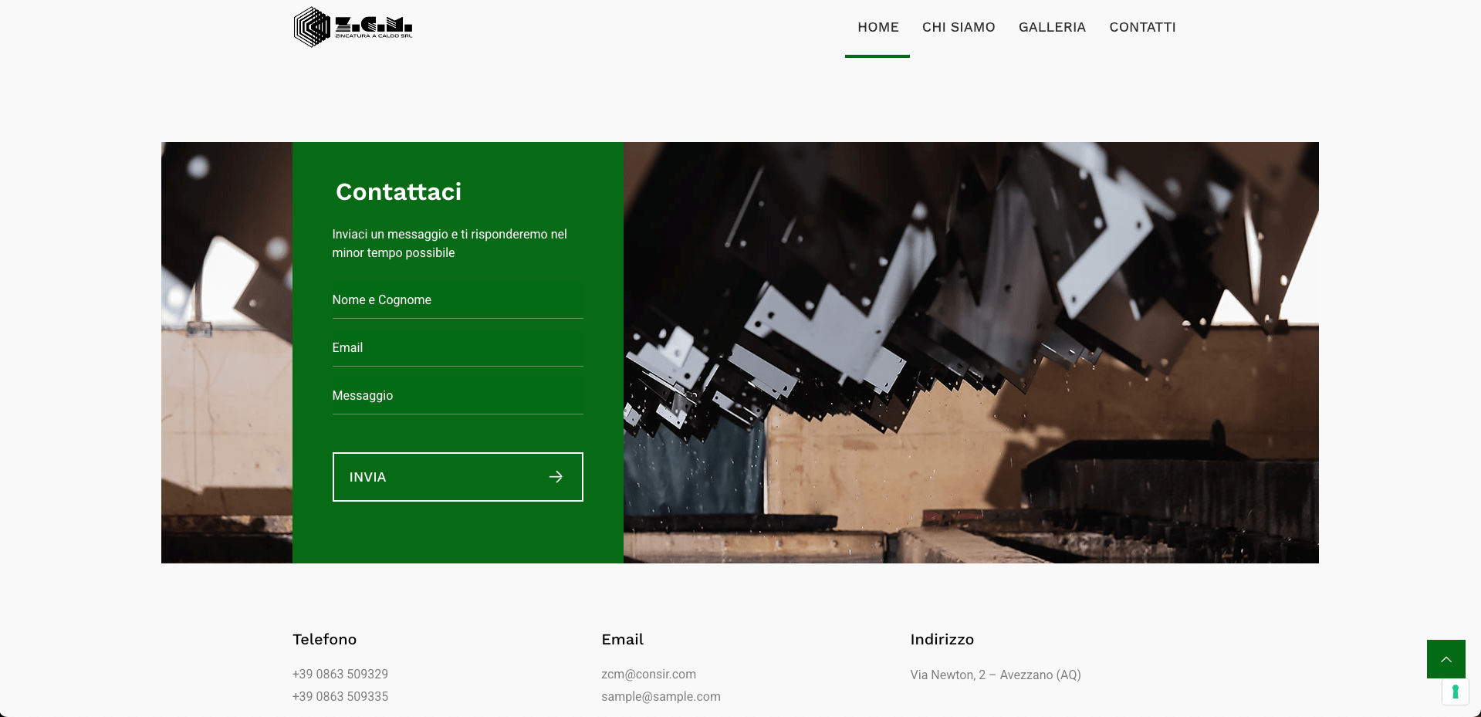1481x717 pixels.
Task: Click the Email heading above zcm@consir.com
Action: click(622, 640)
